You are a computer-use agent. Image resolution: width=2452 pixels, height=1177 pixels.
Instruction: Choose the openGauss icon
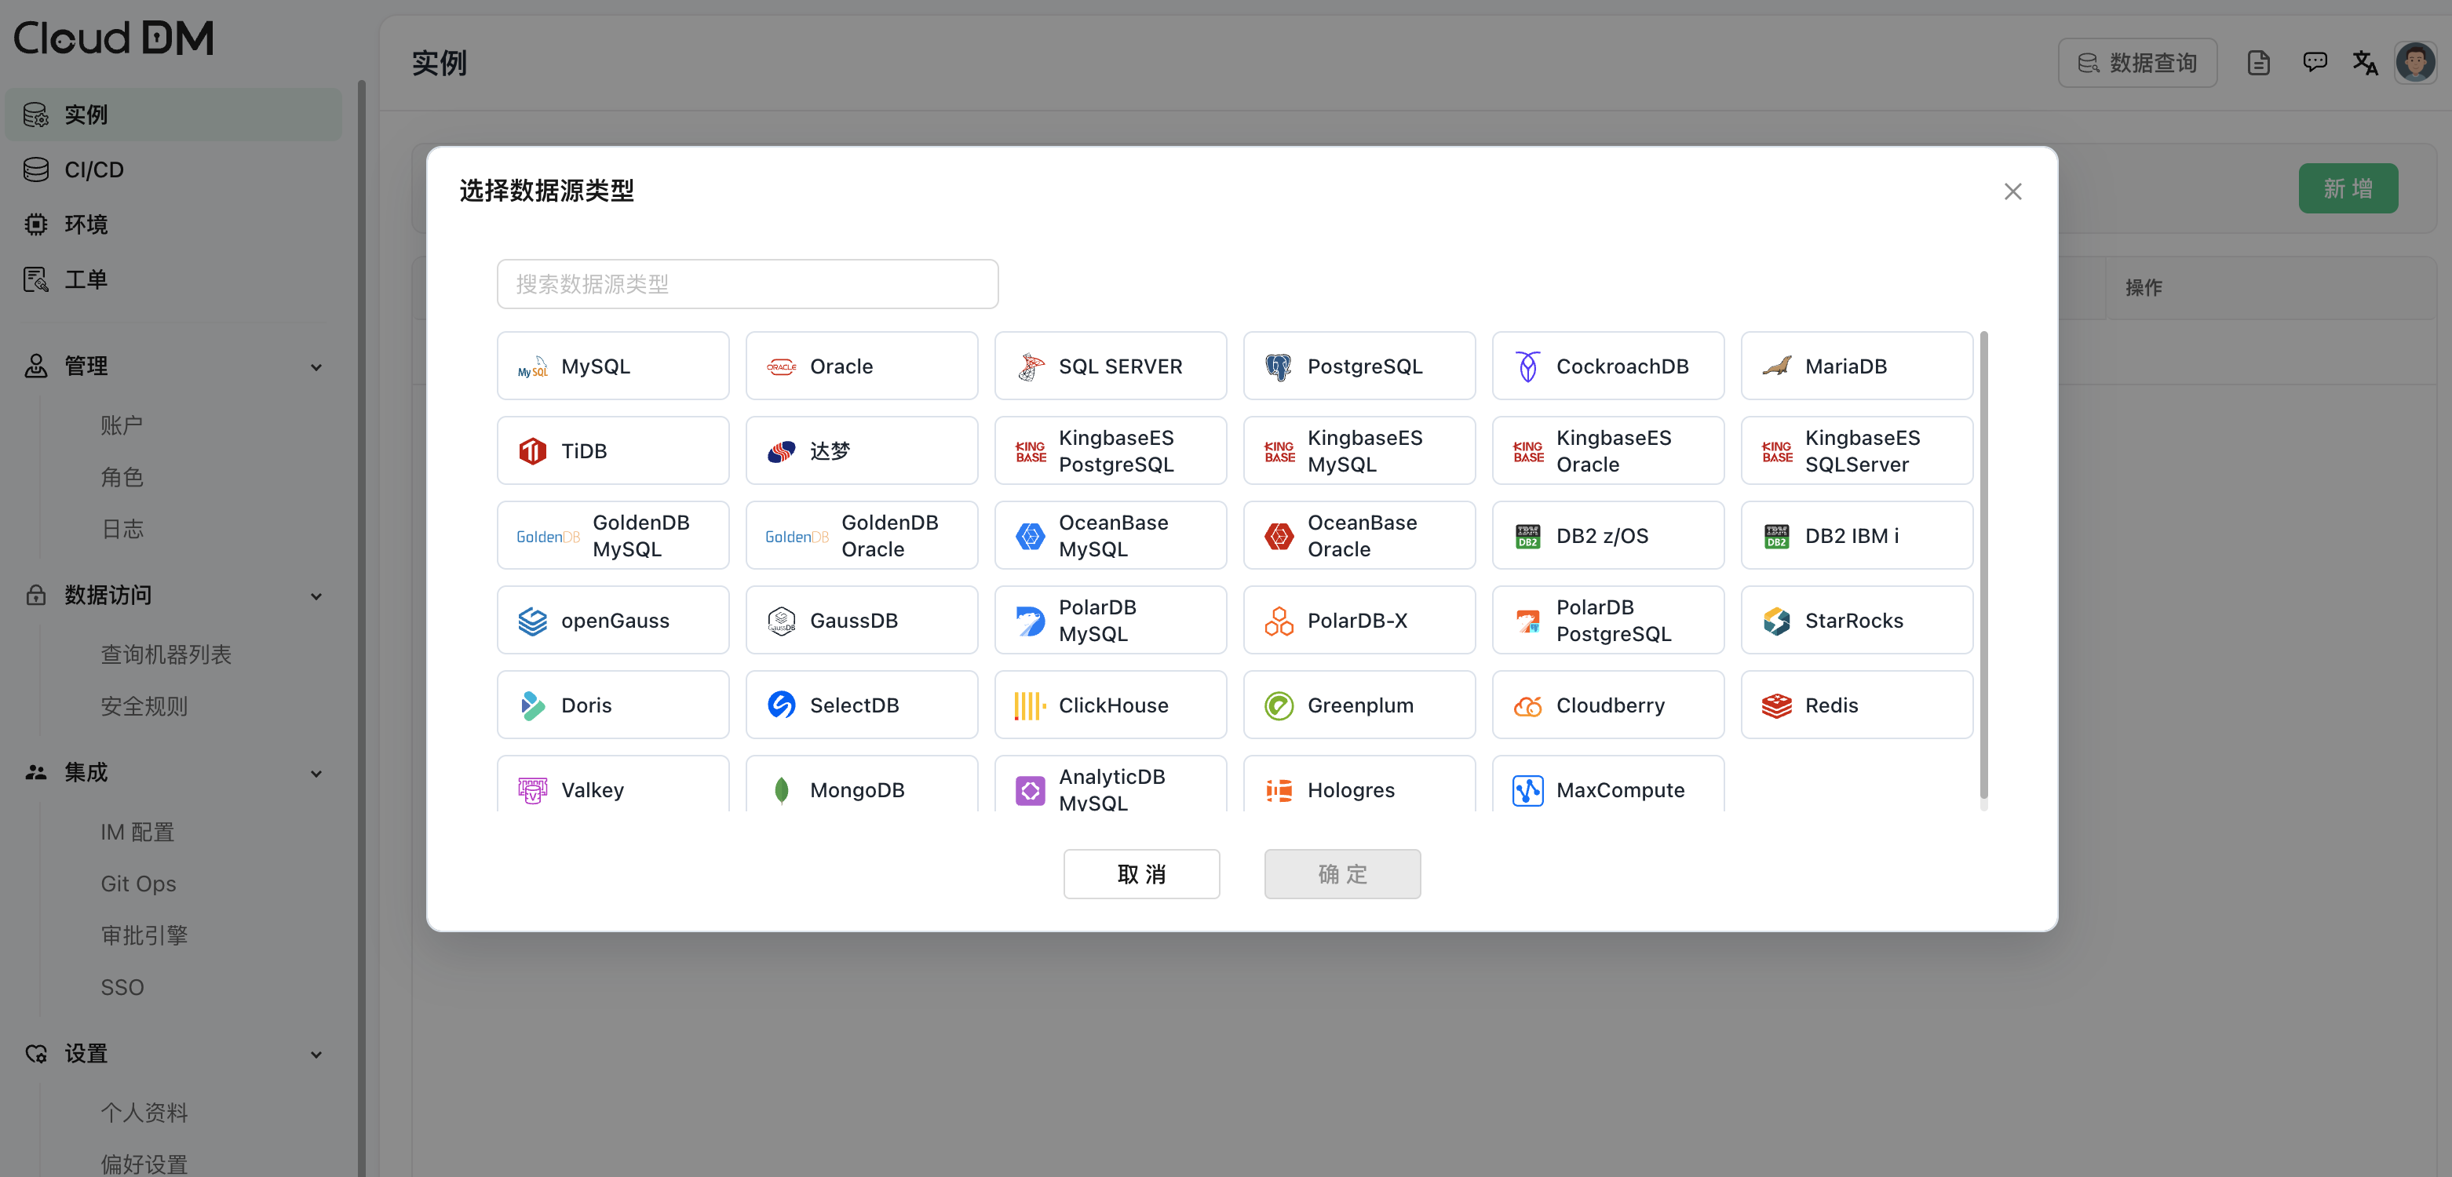[x=532, y=621]
